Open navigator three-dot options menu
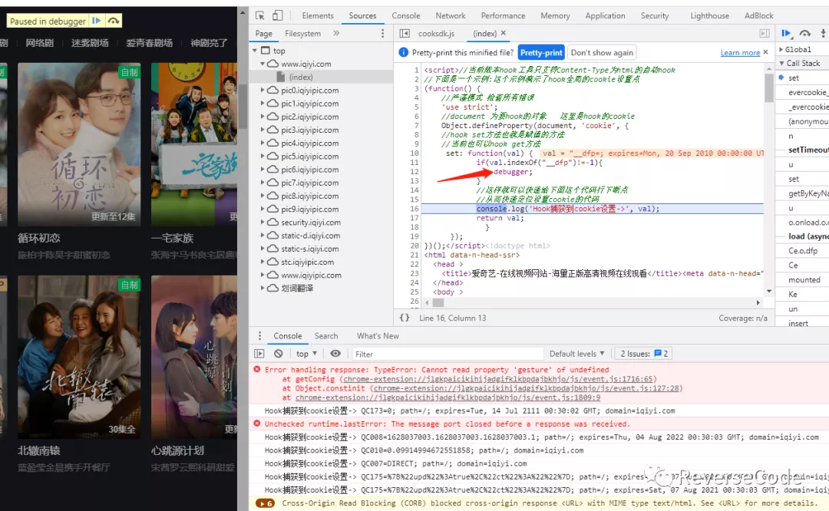 (x=383, y=33)
